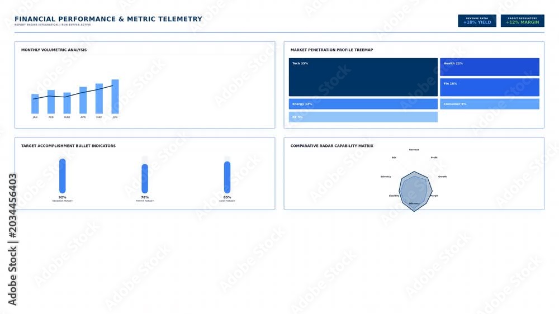Viewport: 559px width, 314px height.
Task: Click the Monthly Volumetric Analysis panel title
Action: click(54, 50)
